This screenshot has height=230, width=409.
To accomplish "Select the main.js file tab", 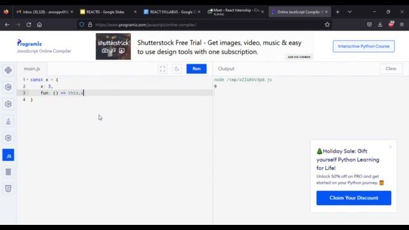I will pos(32,69).
